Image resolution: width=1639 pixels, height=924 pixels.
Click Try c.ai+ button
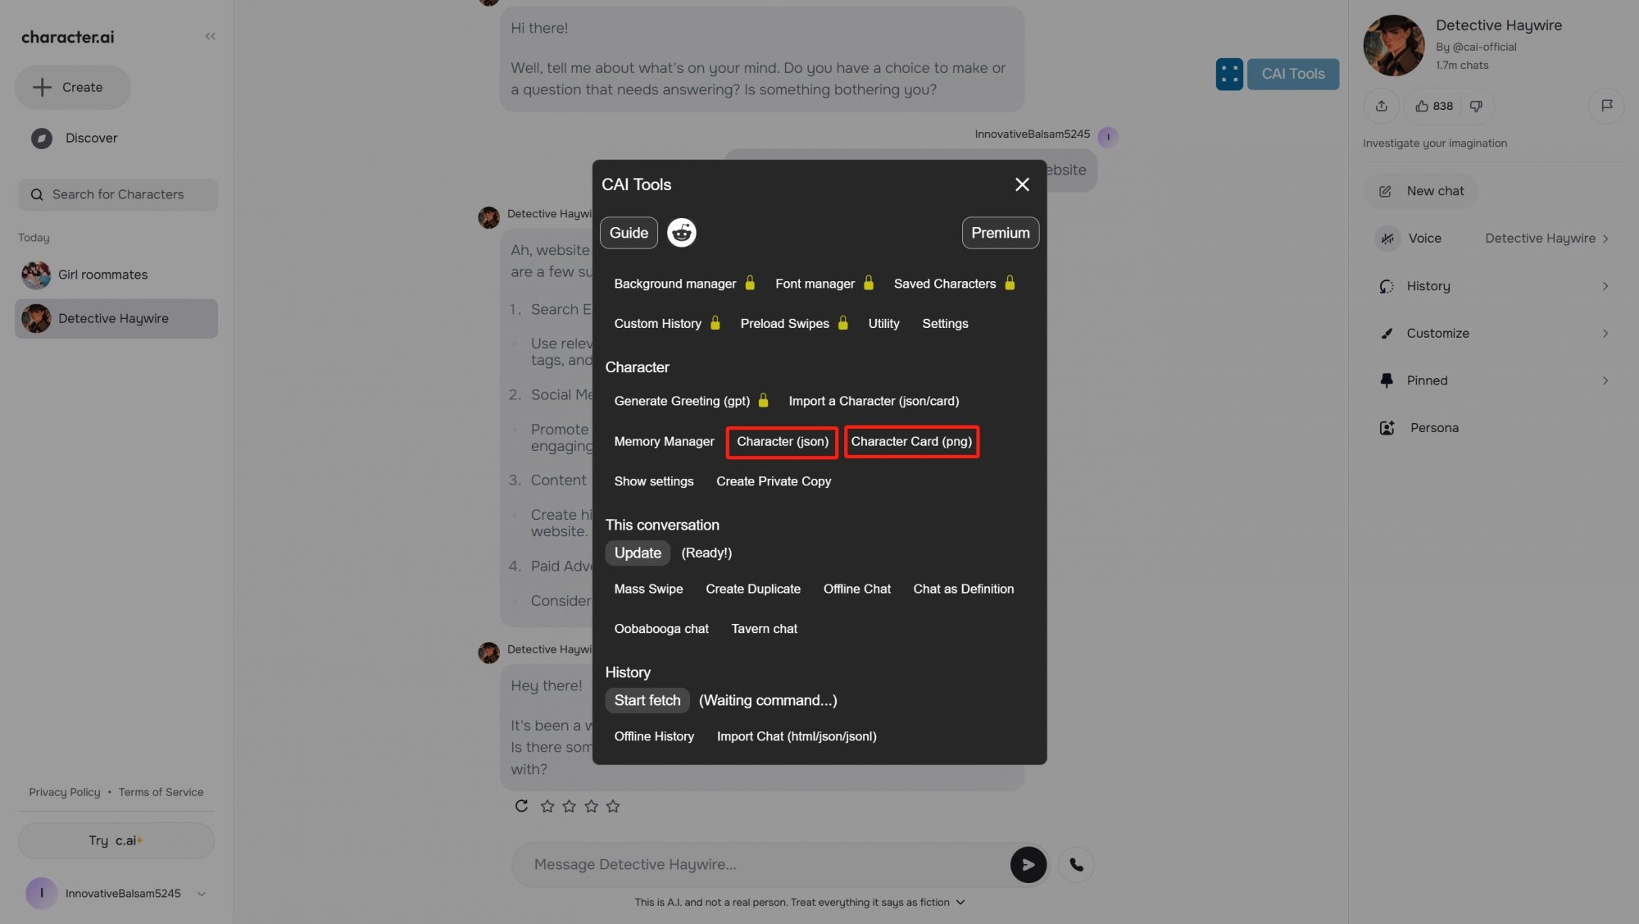[x=116, y=840]
